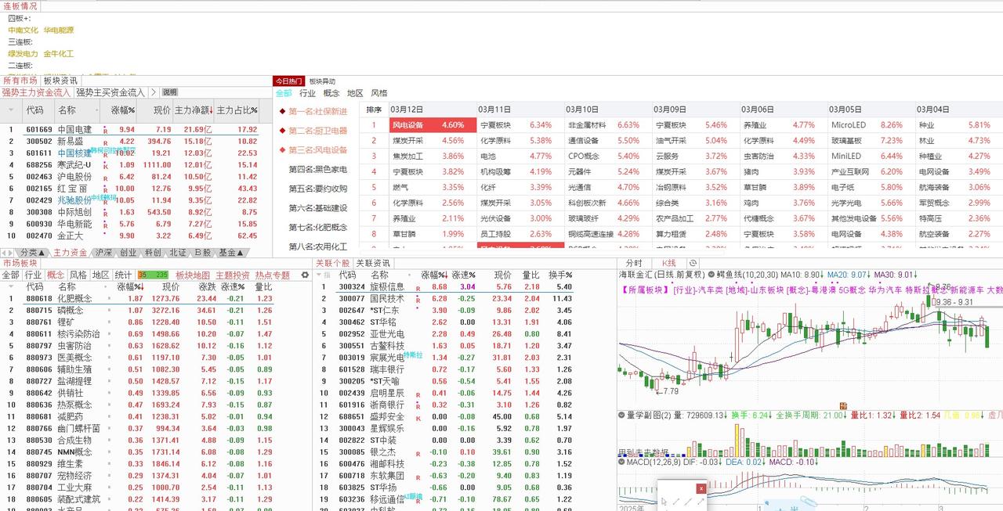Screen dimensions: 1003x511
Task: Click the K marker beside 寒武纪-U row
Action: pos(104,167)
